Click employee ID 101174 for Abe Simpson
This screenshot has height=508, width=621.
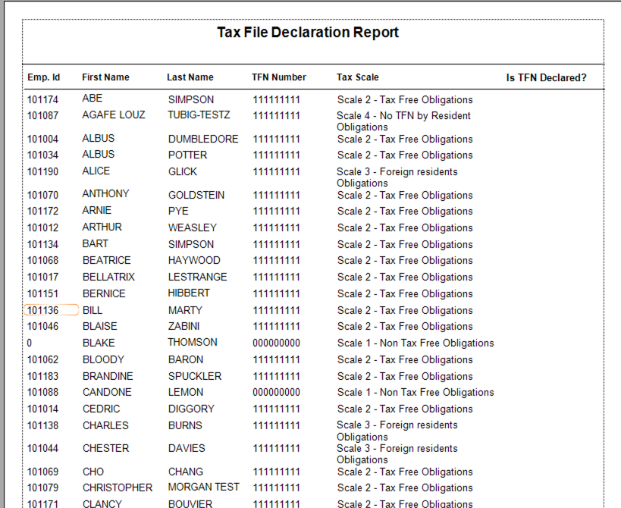(x=42, y=99)
